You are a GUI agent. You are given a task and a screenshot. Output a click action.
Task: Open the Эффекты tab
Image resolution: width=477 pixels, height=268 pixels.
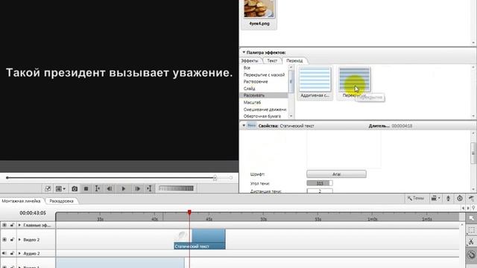pyautogui.click(x=250, y=60)
